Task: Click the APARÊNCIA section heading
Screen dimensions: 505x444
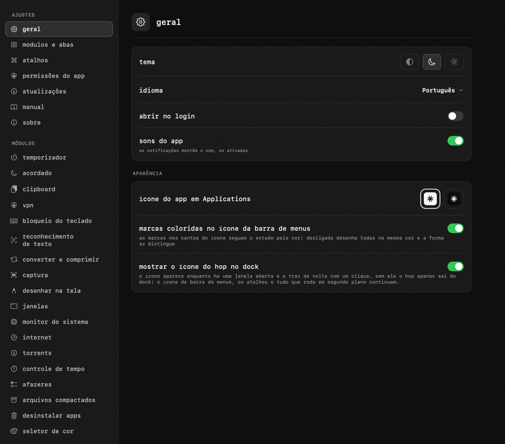Action: 147,173
